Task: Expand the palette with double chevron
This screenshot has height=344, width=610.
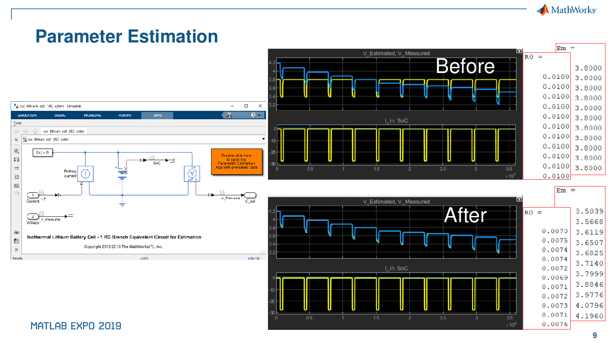Action: tap(16, 250)
